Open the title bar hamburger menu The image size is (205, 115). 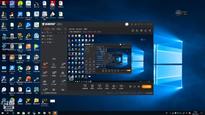coord(142,24)
